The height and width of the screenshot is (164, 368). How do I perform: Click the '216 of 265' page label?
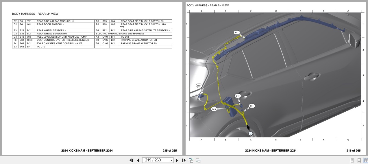pyautogui.click(x=354, y=150)
